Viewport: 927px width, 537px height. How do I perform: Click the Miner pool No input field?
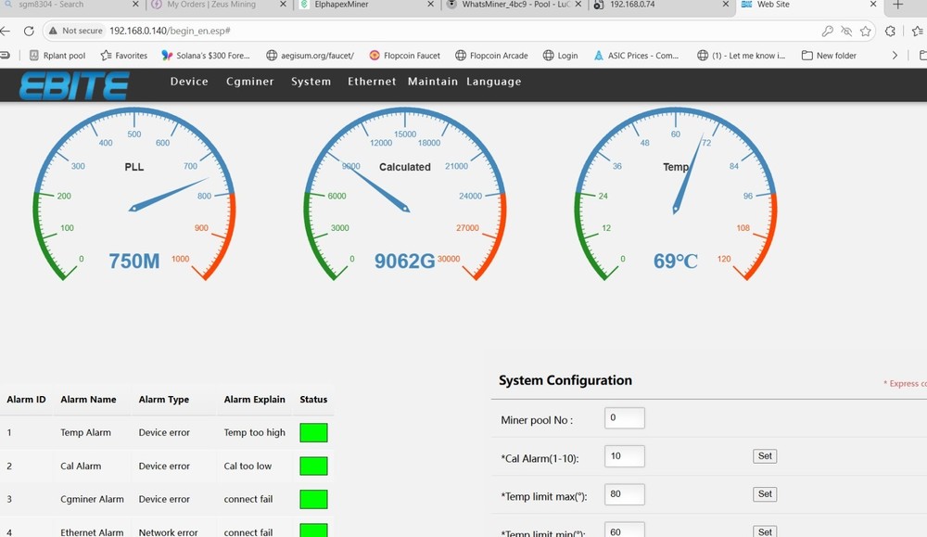coord(624,417)
